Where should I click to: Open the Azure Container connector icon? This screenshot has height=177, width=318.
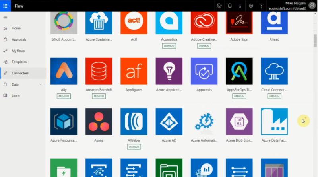click(99, 23)
